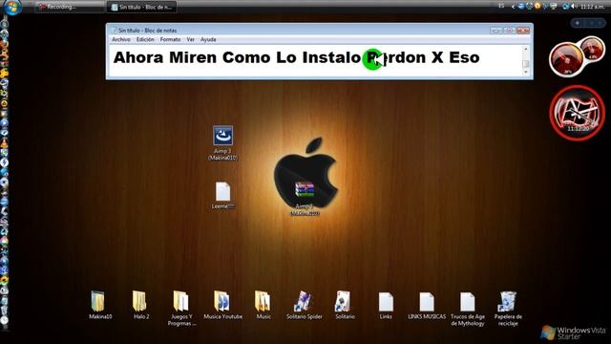The image size is (611, 344).
Task: Click the orange round tray icon
Action: click(537, 6)
